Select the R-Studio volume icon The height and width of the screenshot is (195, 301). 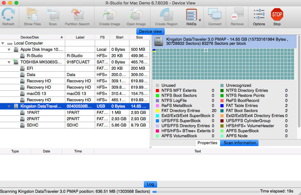[22, 56]
